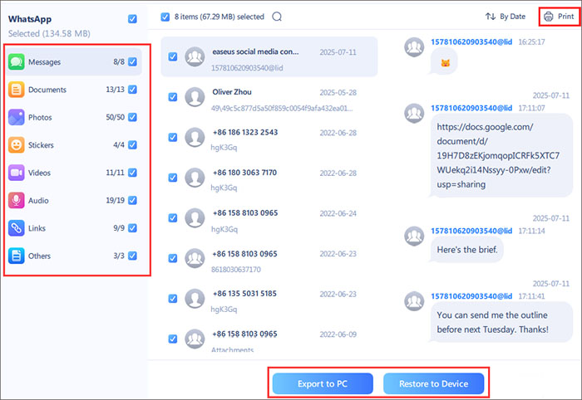This screenshot has width=582, height=400.
Task: Click sender avatar next to 17:11:07 message
Action: [414, 114]
